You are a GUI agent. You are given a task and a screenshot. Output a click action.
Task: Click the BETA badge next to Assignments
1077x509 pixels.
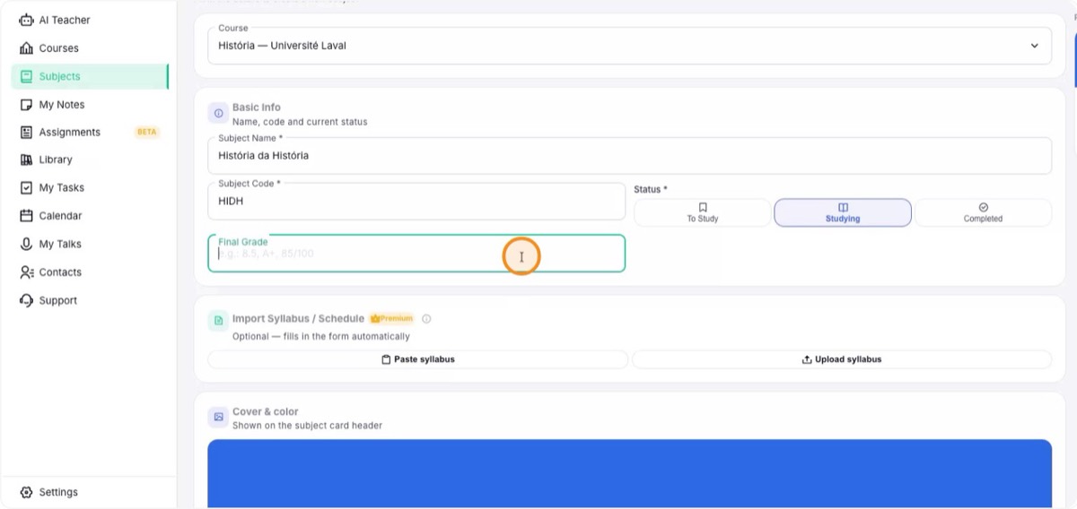(x=146, y=133)
